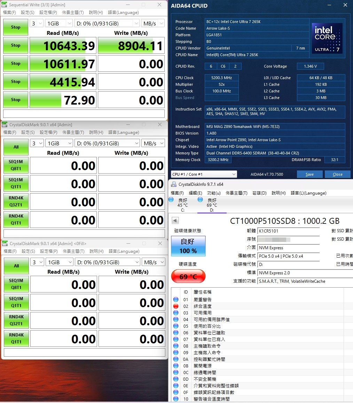Open the 1GiB size dropdown in Sequential Write window
This screenshot has width=353, height=403.
pyautogui.click(x=59, y=23)
